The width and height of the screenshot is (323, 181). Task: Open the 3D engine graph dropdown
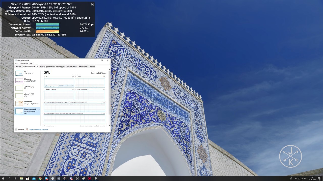(46, 76)
